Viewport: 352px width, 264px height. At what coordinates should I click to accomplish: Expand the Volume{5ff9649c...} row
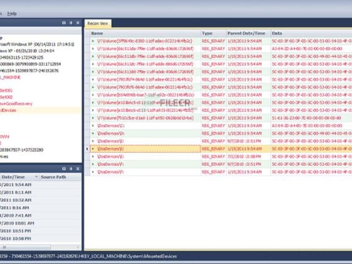point(93,41)
